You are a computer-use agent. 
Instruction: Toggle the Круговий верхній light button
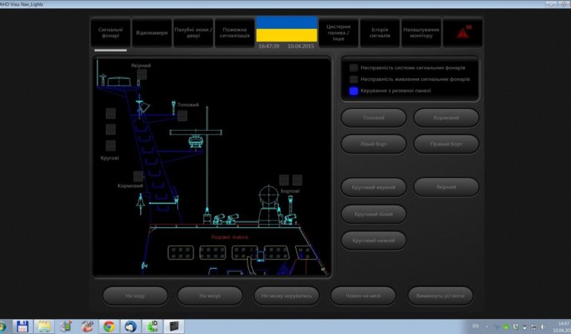click(374, 187)
